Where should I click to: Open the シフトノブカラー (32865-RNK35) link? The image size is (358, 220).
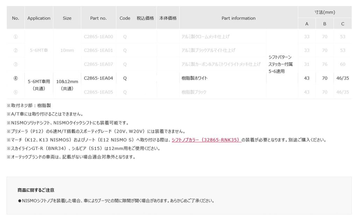[206, 140]
